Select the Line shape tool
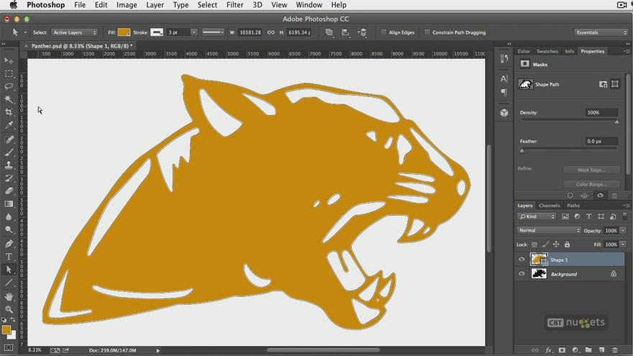Image resolution: width=633 pixels, height=356 pixels. [9, 283]
